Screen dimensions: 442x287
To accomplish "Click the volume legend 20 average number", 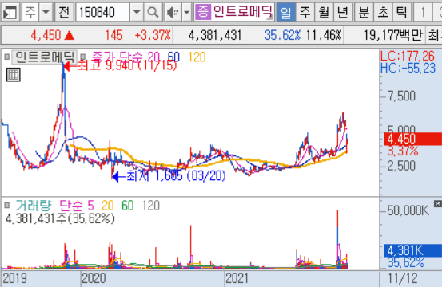I will click(x=108, y=206).
